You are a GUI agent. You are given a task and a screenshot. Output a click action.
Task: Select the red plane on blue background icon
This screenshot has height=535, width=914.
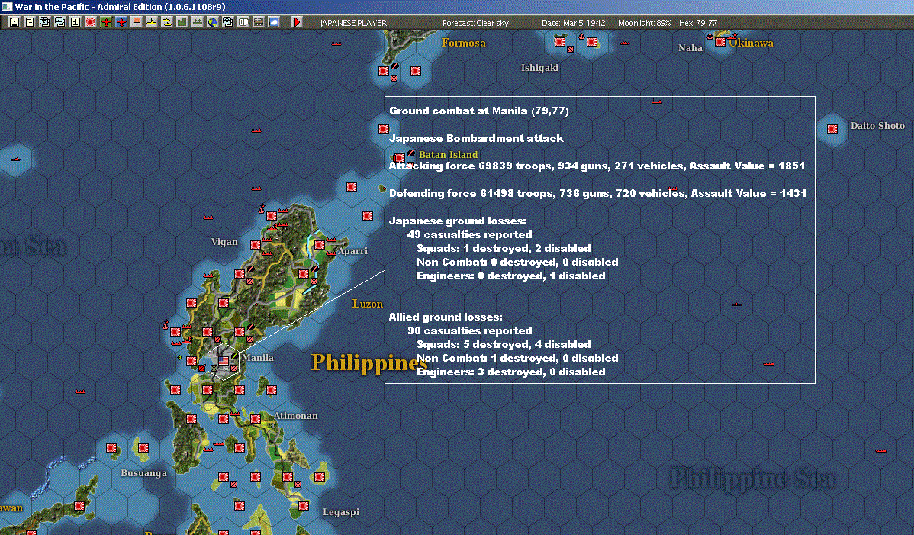[121, 22]
